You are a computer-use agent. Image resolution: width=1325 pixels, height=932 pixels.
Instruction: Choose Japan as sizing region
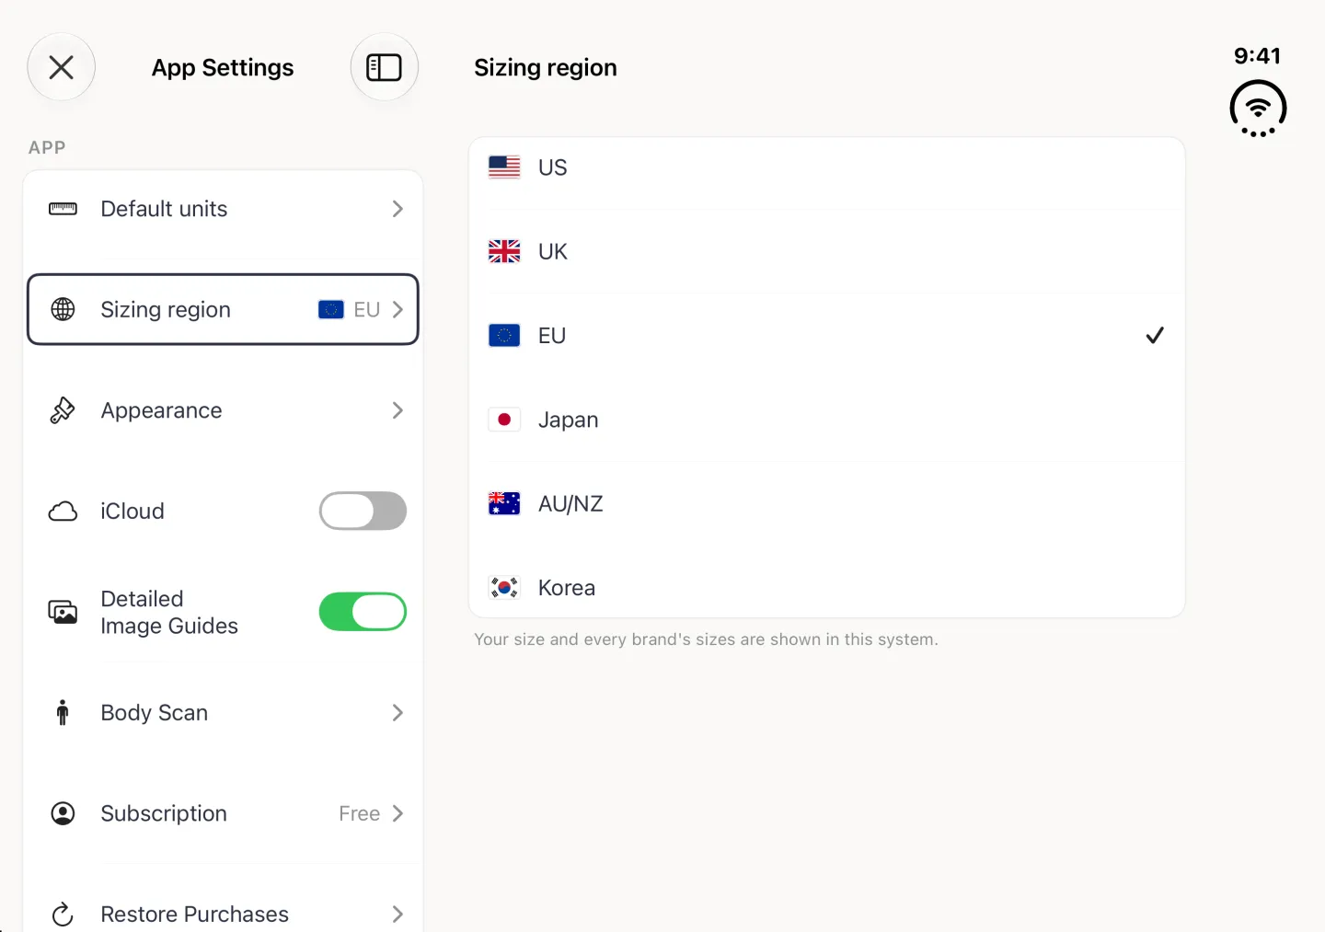pos(827,420)
